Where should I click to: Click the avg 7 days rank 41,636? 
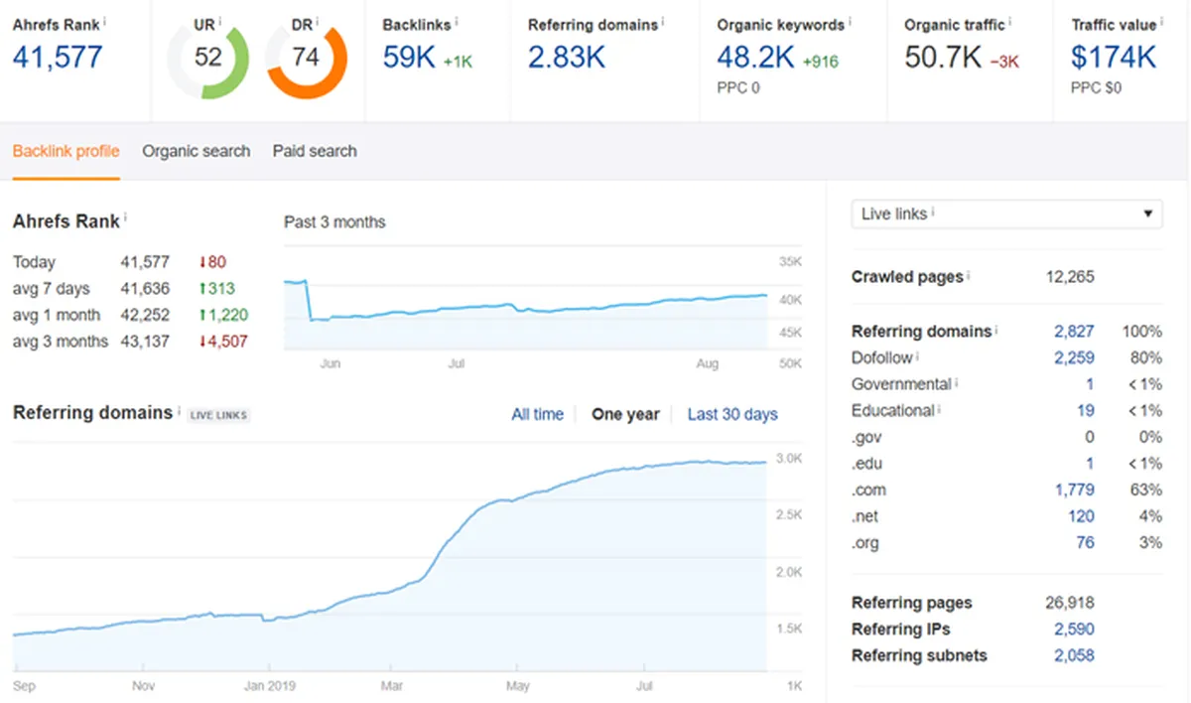click(x=145, y=289)
